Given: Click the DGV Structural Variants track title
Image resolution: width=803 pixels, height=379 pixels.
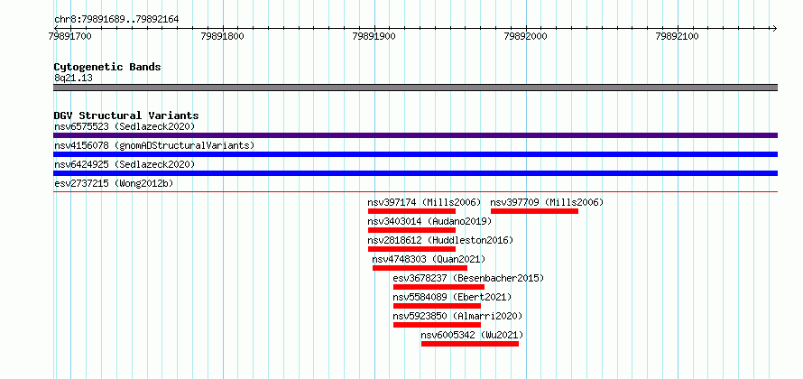Looking at the screenshot, I should click(126, 116).
